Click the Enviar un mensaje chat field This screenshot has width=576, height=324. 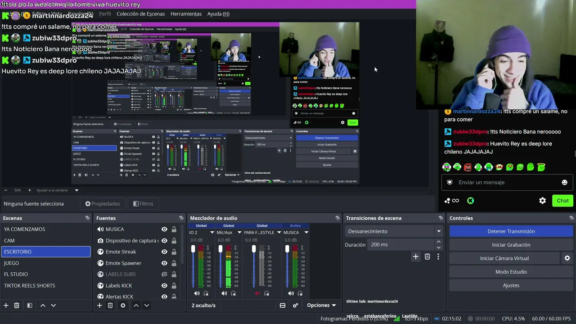coord(506,182)
